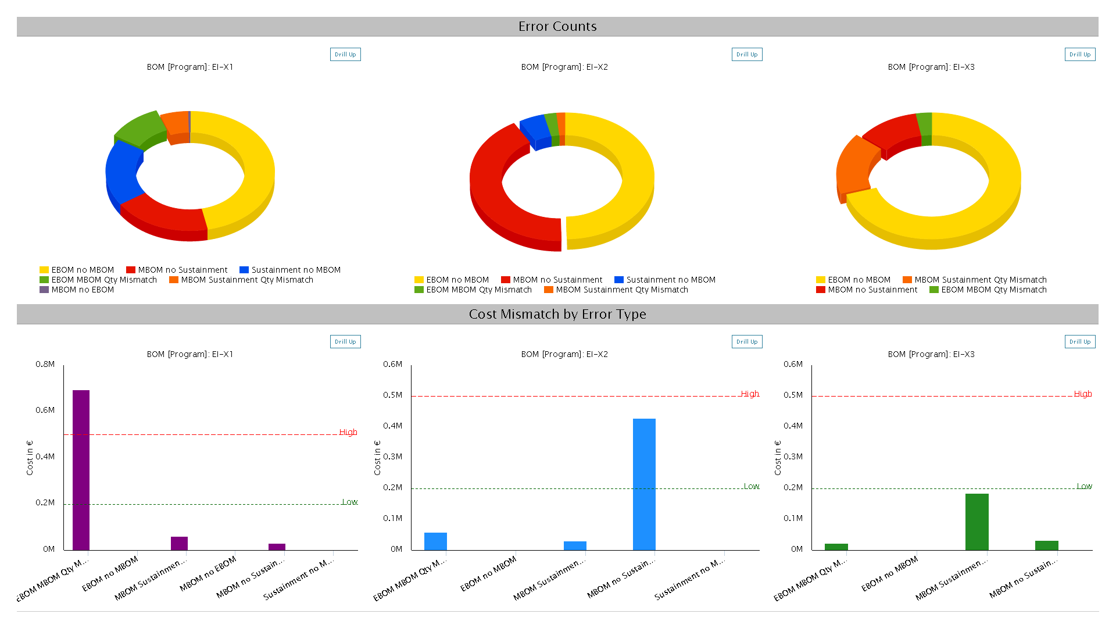The image size is (1116, 628).
Task: Click the EI-X2 donut chart title
Action: pos(564,67)
